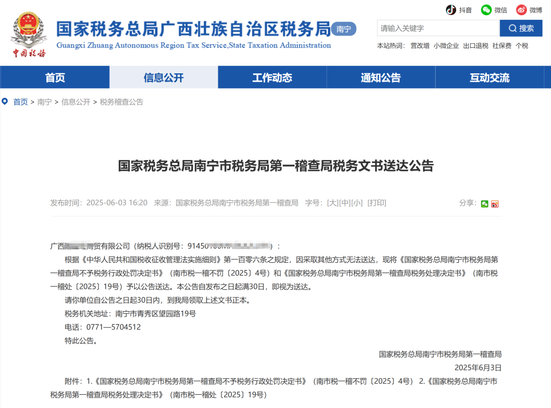Open the 南宁 region selector label
Screen dimensions: 551x408
[343, 29]
